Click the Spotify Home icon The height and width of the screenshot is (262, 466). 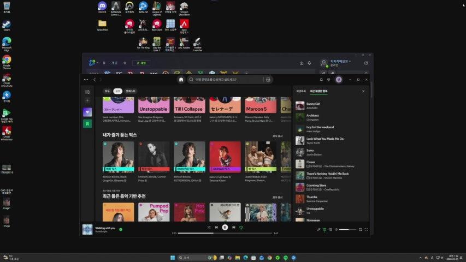pos(181,80)
